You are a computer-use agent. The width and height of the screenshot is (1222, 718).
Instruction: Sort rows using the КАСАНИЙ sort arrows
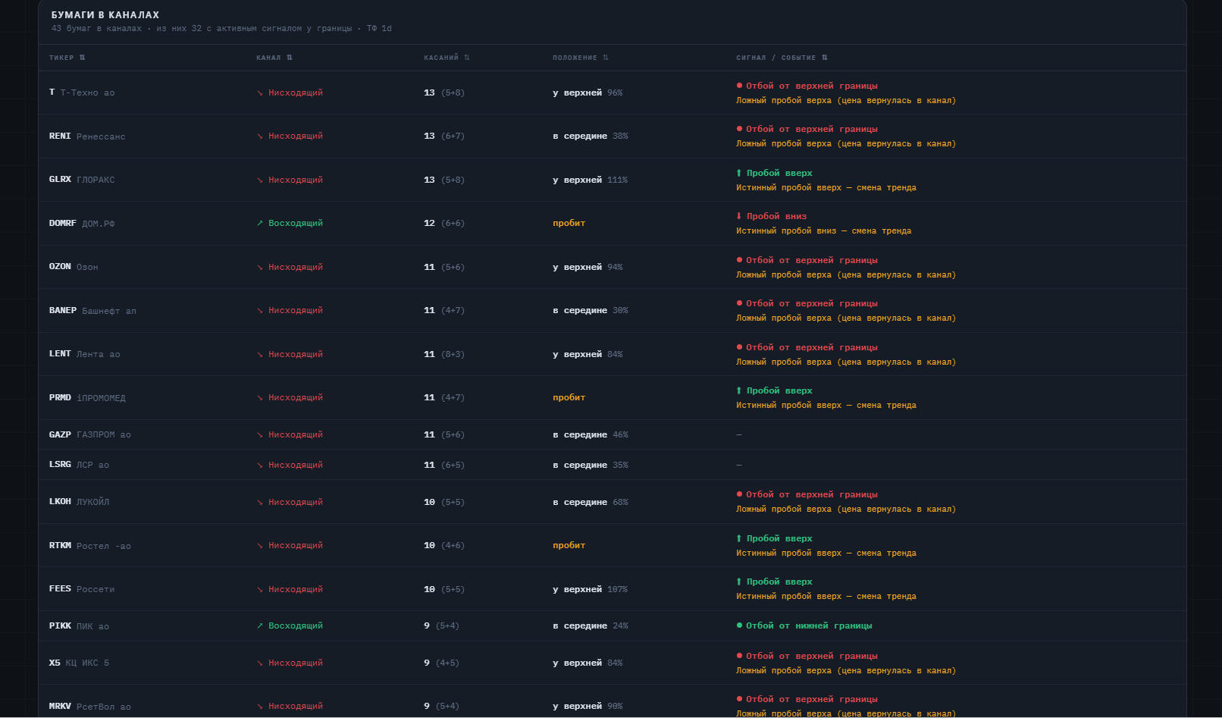467,58
